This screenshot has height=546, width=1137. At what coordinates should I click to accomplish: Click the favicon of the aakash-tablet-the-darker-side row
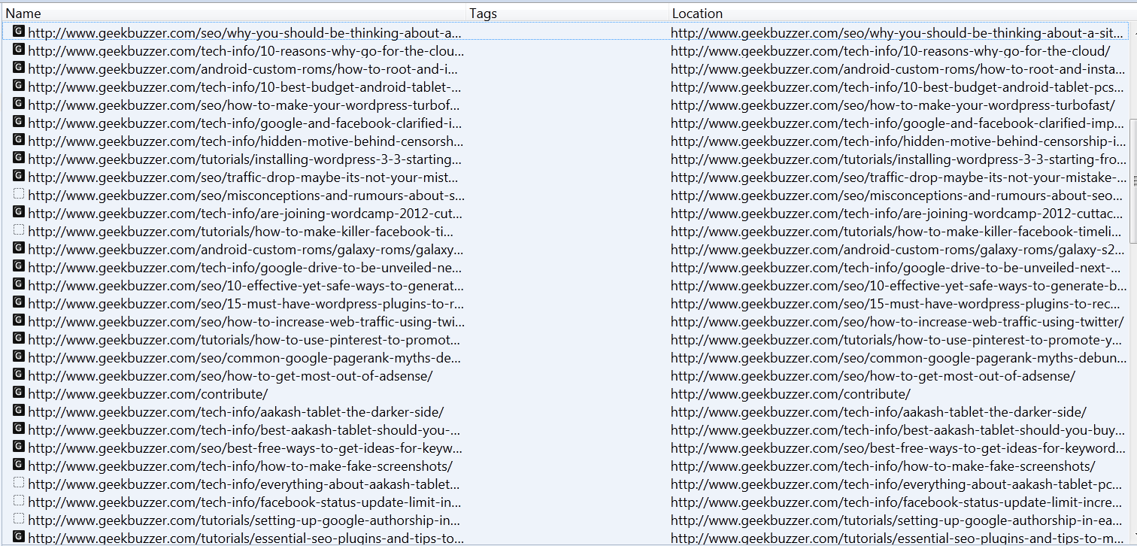[x=19, y=411]
